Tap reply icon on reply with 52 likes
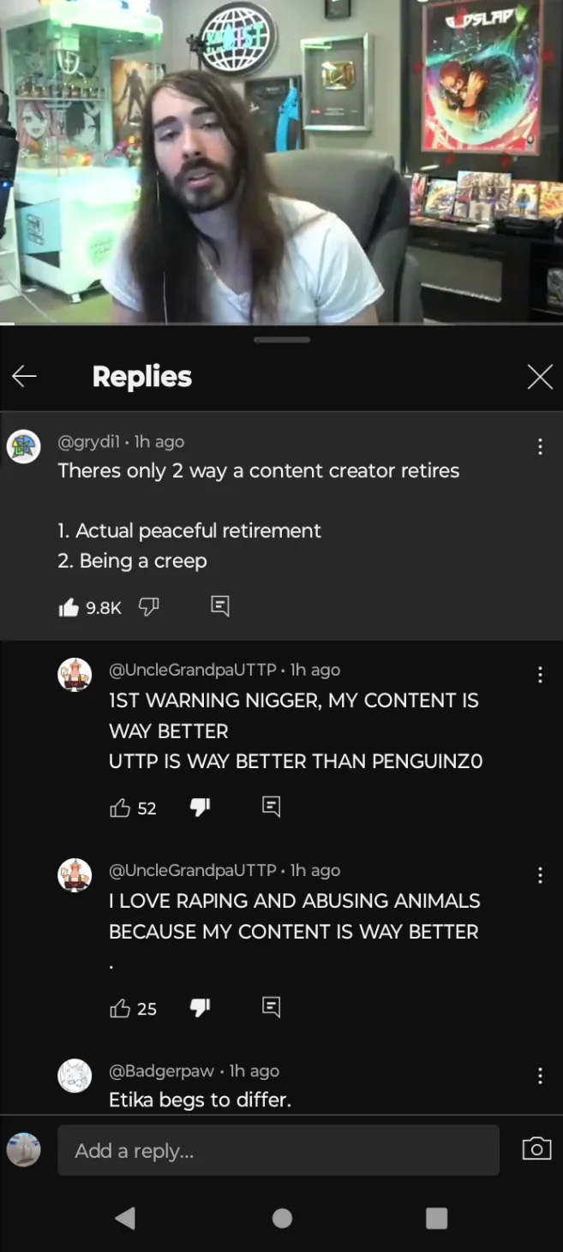 click(x=271, y=807)
